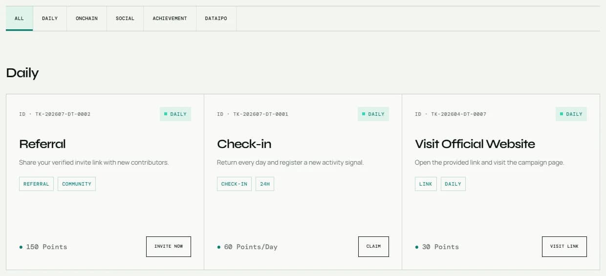Click DAILY badge beside ID TK-202604-DT-0007
The width and height of the screenshot is (606, 276).
pos(571,114)
